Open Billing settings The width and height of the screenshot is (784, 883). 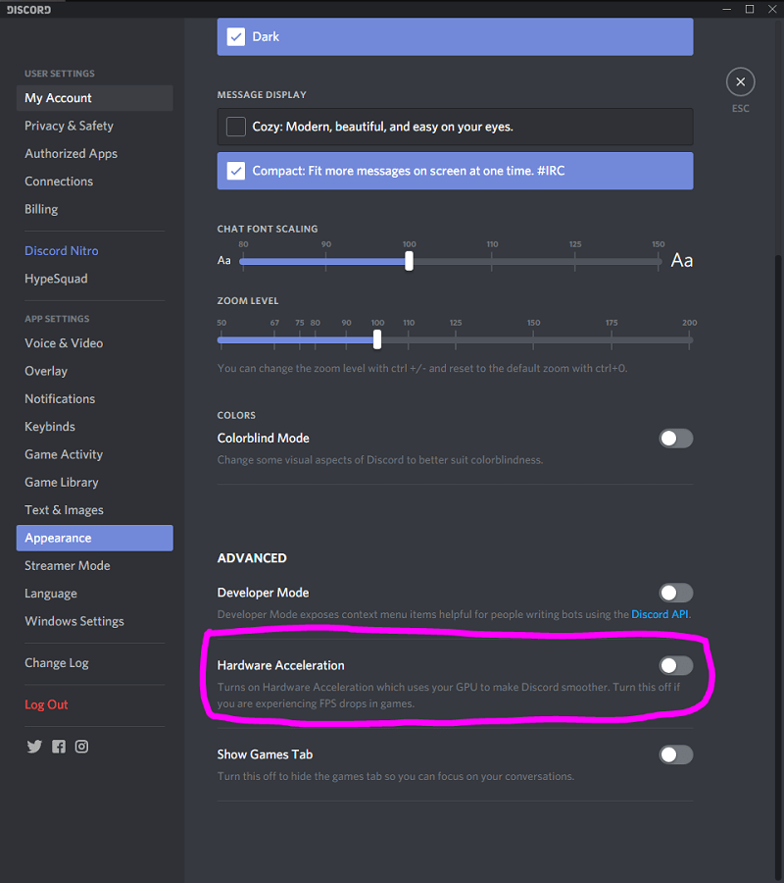pos(94,210)
